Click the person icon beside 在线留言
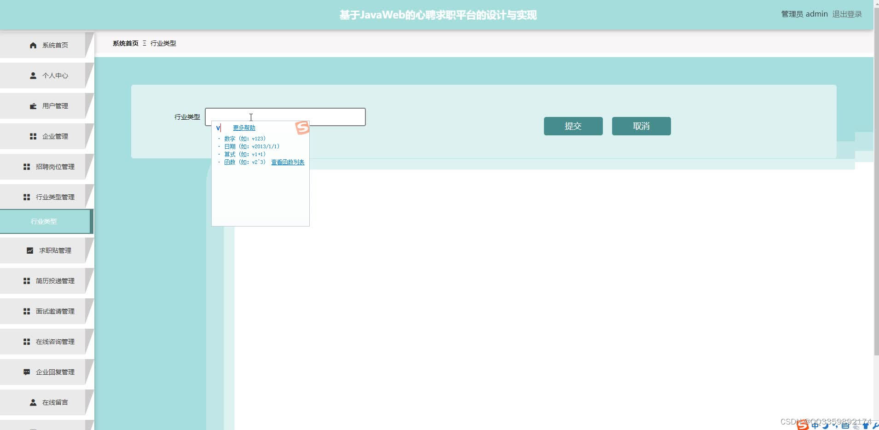 [33, 402]
